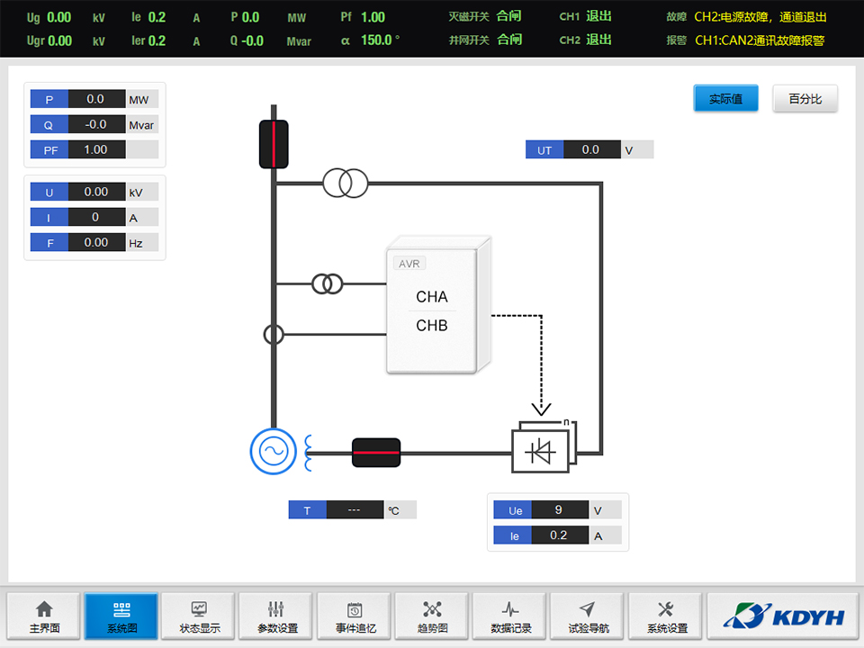Click the KDYH logo button
The image size is (864, 648).
783,616
